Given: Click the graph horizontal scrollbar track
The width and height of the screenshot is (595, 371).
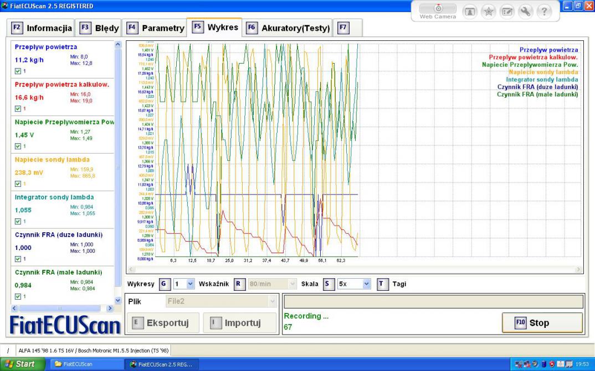Looking at the screenshot, I should tap(355, 270).
